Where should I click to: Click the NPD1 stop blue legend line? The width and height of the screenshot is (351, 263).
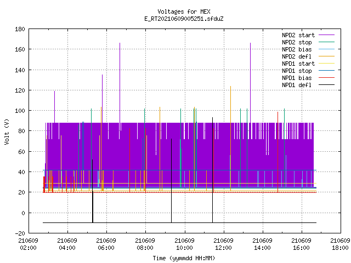(x=326, y=71)
